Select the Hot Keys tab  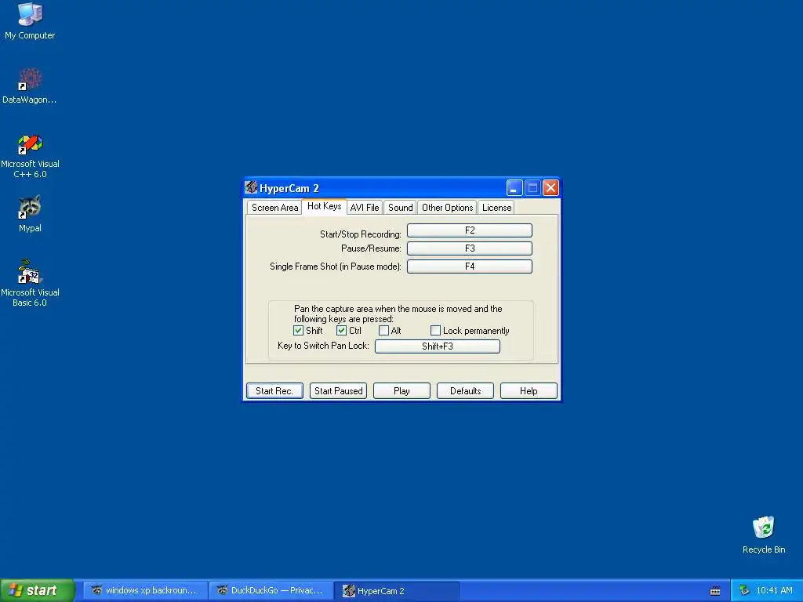(324, 206)
